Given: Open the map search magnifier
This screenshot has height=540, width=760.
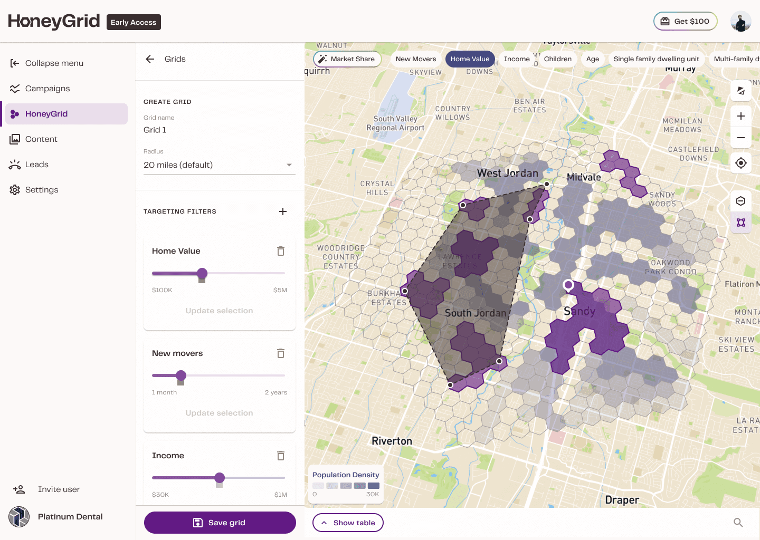Looking at the screenshot, I should coord(738,523).
